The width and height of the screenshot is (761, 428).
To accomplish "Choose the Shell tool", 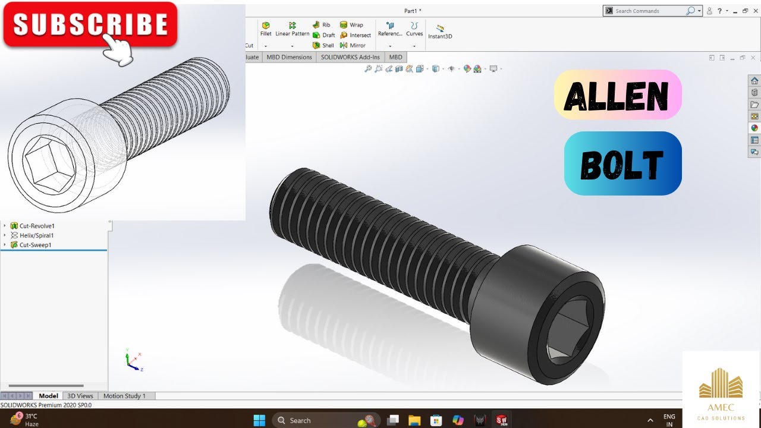I will click(x=323, y=45).
